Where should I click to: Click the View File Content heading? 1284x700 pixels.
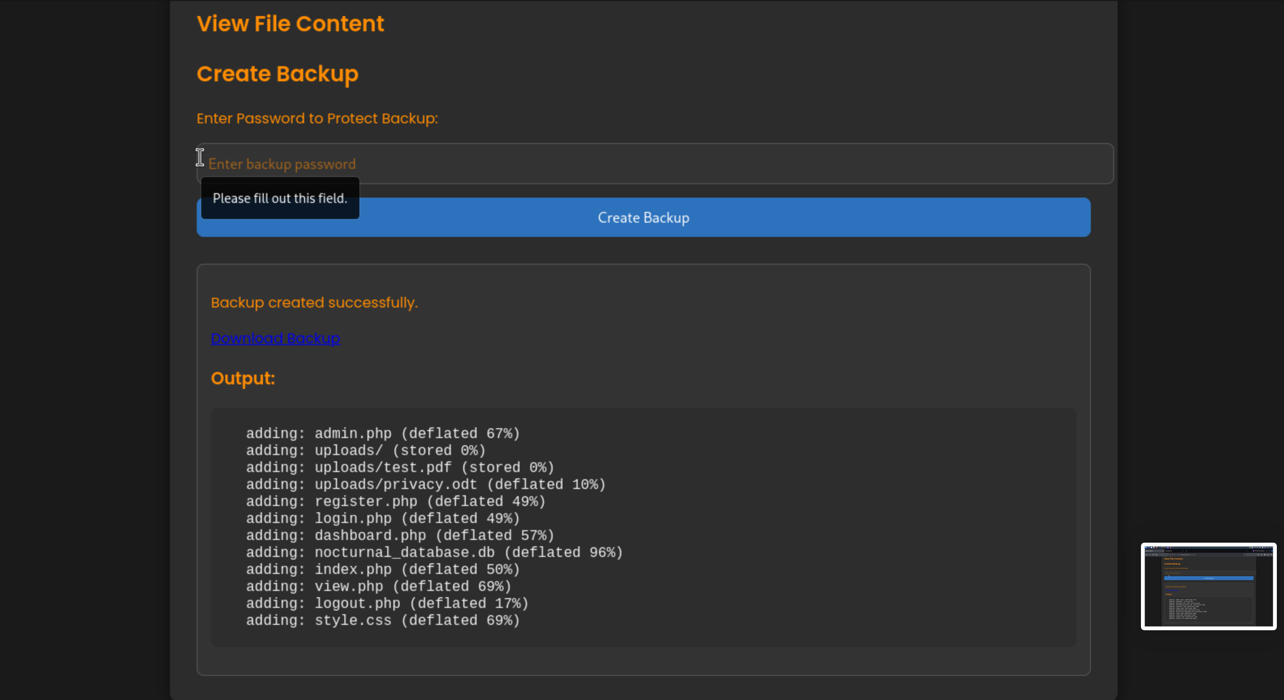(290, 24)
